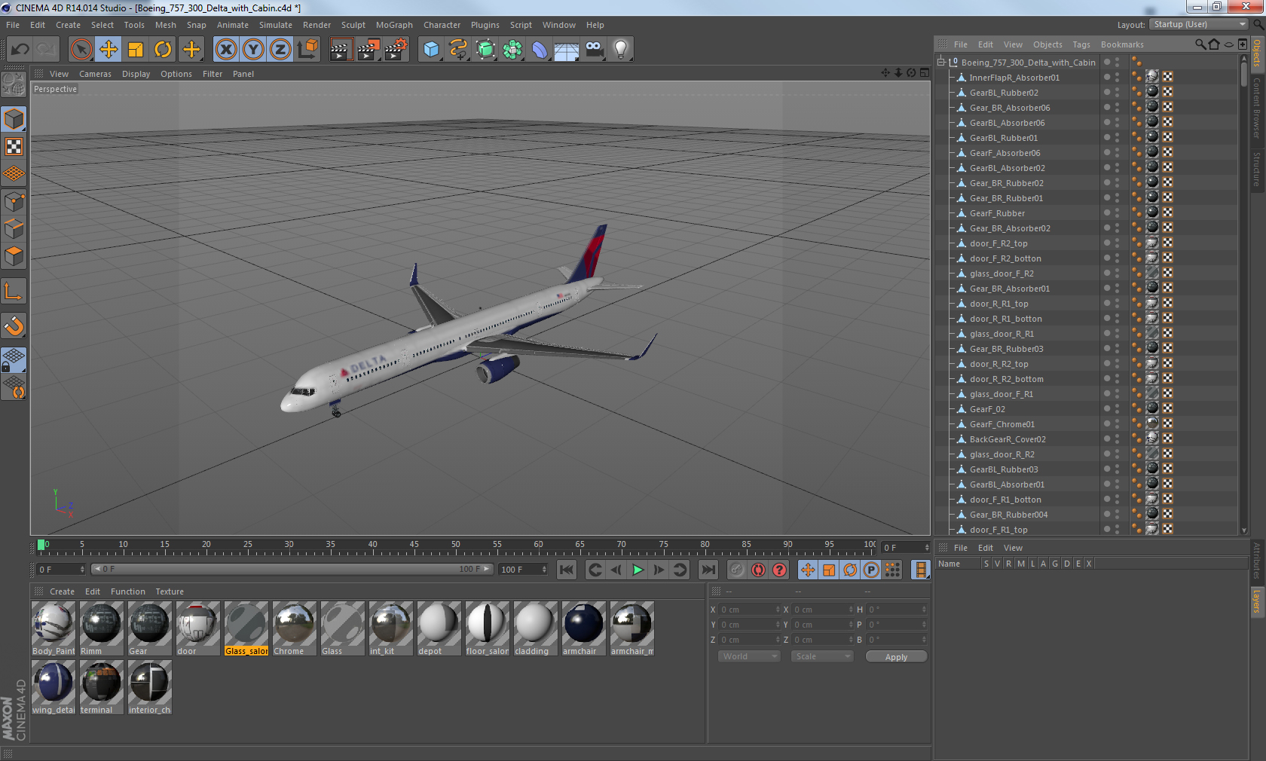Go to end of animation
Image resolution: width=1266 pixels, height=761 pixels.
[708, 570]
